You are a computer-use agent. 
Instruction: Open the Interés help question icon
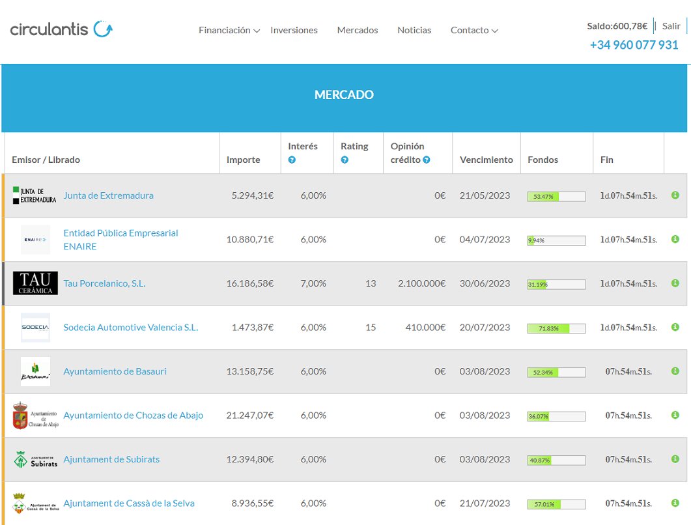[x=292, y=160]
